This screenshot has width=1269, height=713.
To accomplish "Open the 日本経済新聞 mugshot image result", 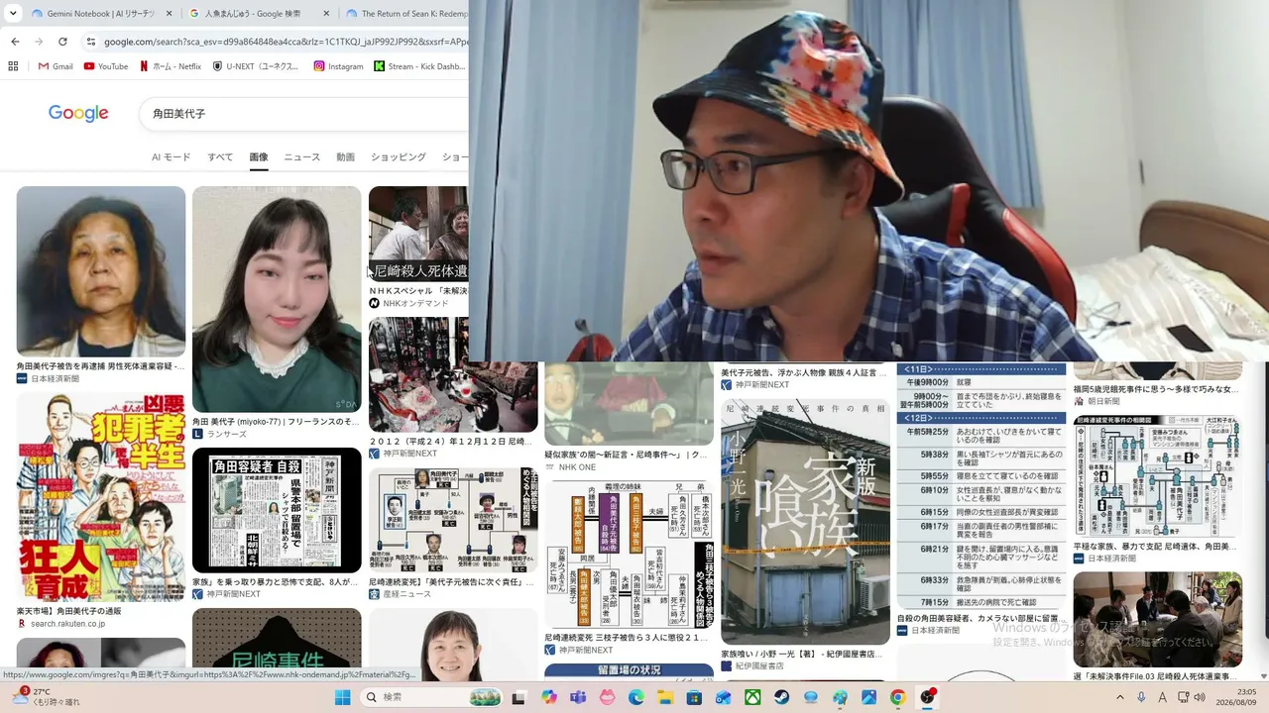I will tap(101, 271).
